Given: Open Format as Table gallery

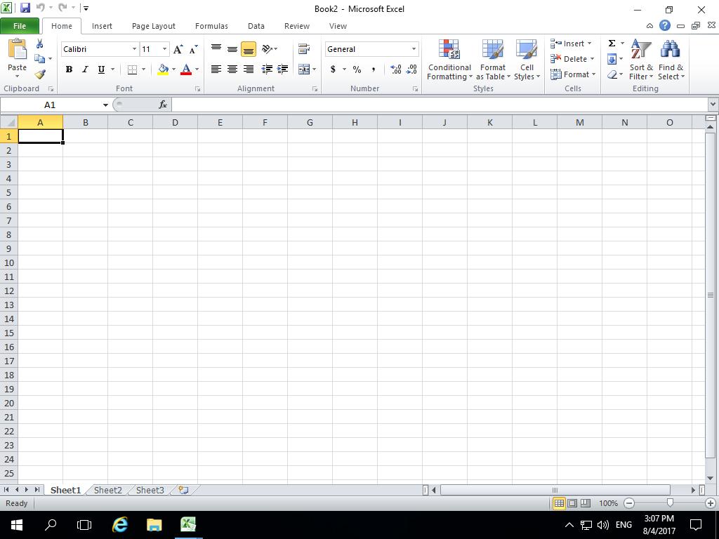Looking at the screenshot, I should 493,60.
